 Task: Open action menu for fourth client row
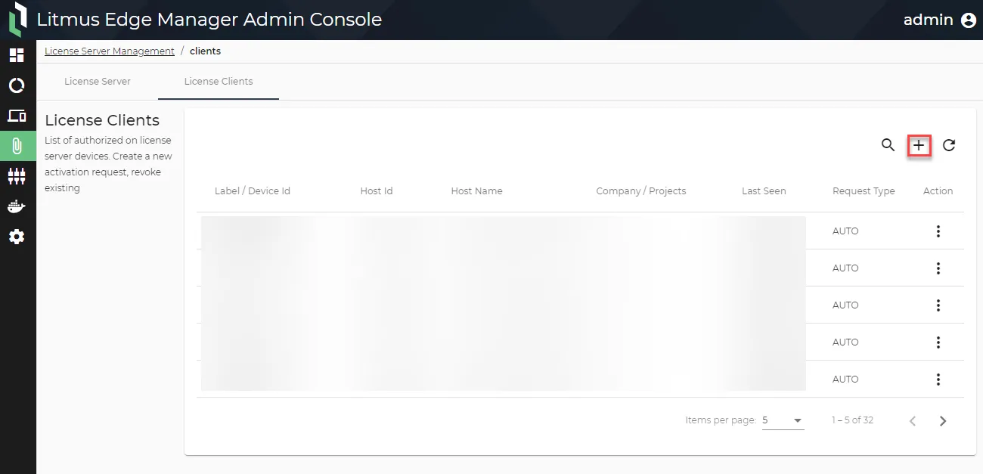938,342
